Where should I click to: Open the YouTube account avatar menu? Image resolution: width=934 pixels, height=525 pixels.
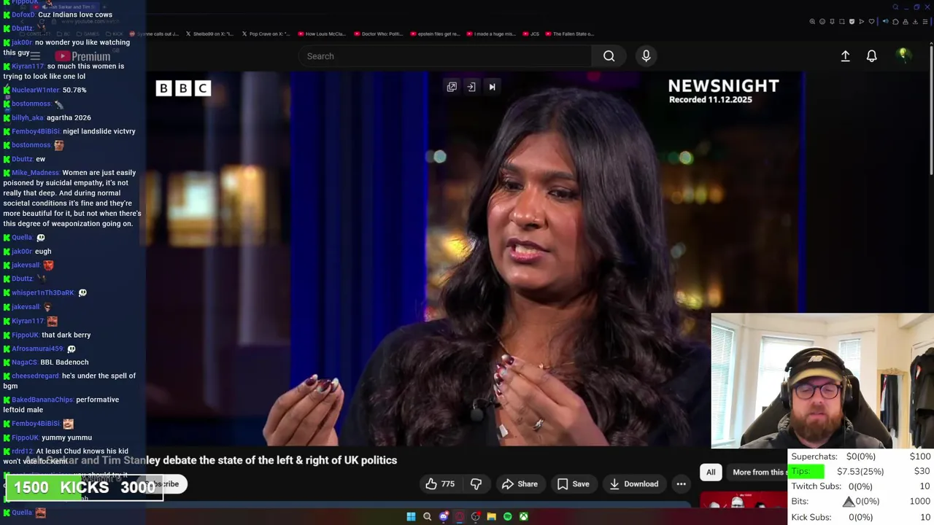903,55
